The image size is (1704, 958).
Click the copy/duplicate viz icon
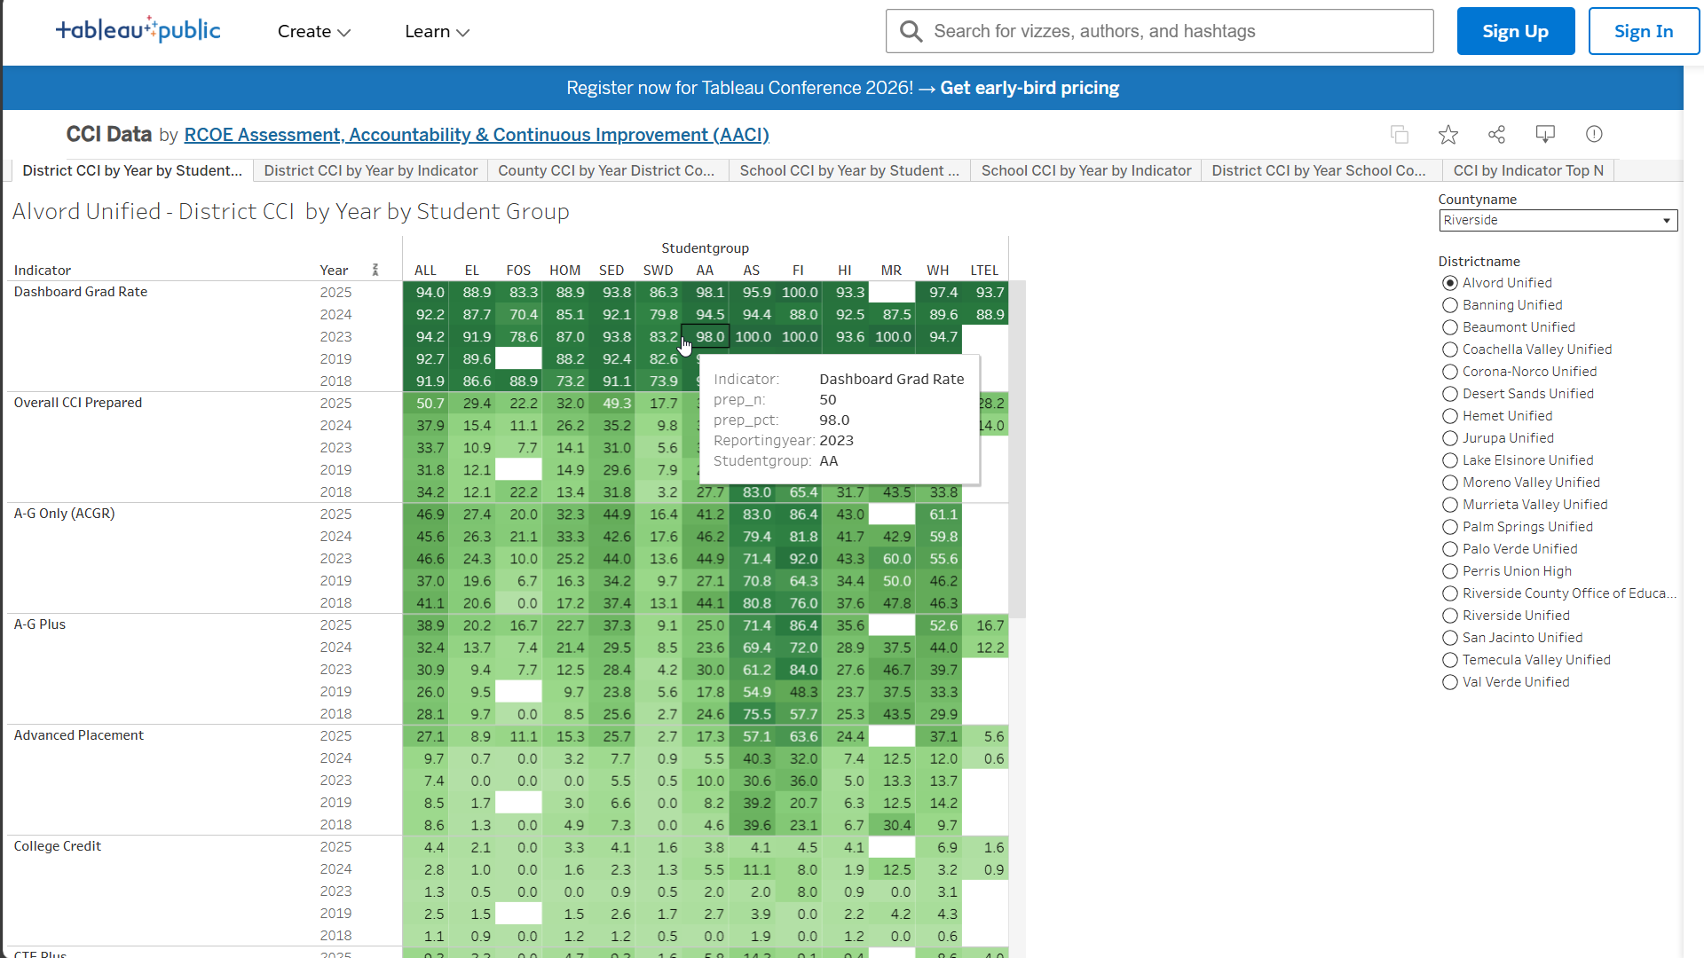point(1400,134)
